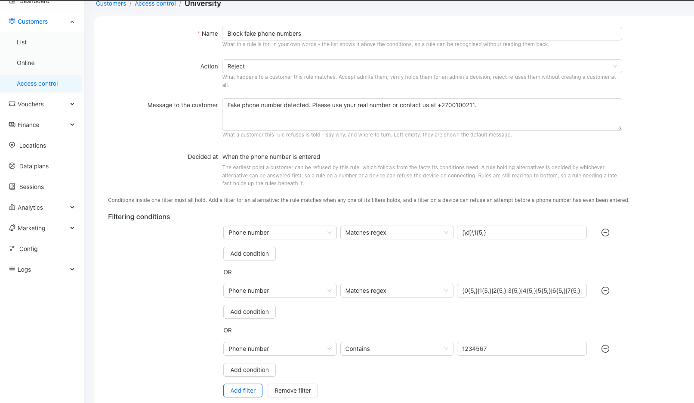Open first filter's Phone number field dropdown

point(280,232)
